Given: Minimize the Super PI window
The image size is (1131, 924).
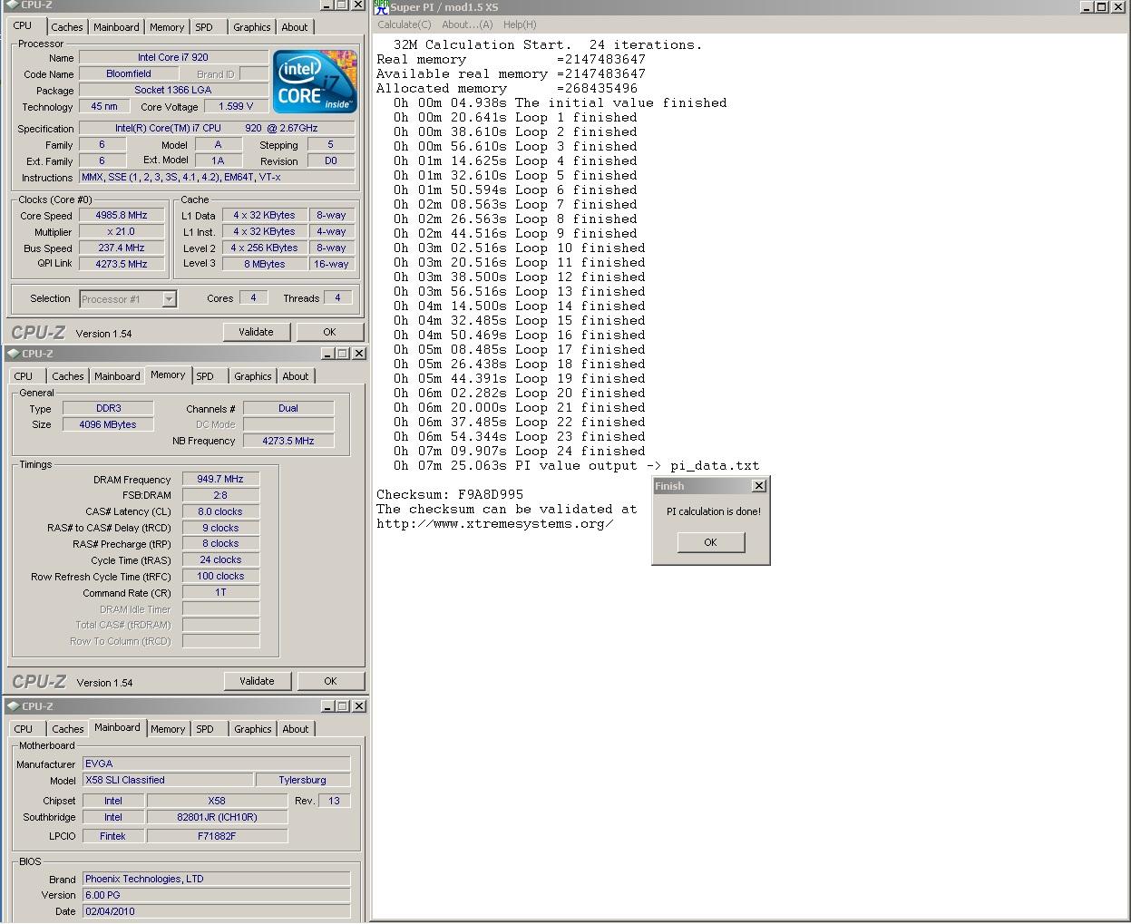Looking at the screenshot, I should click(x=1087, y=6).
